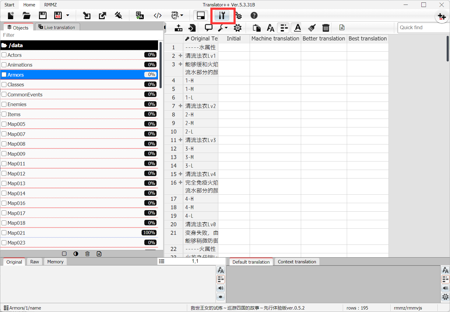Toggle the bottom panel layout icon

[201, 16]
